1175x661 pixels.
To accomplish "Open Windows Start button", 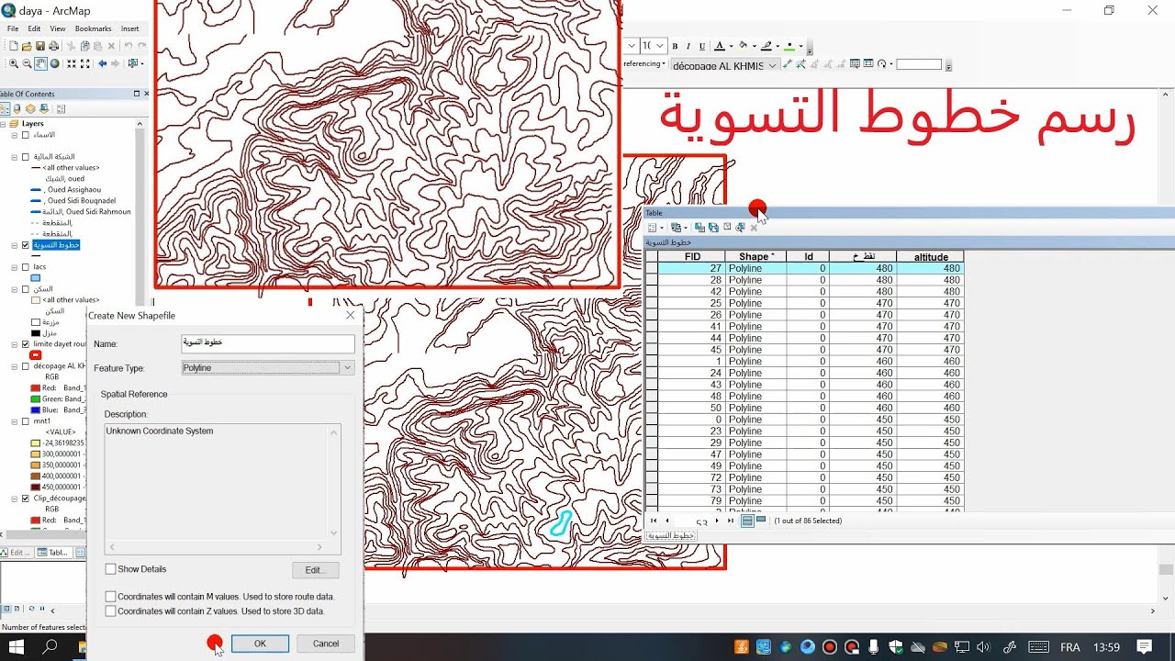I will (16, 647).
